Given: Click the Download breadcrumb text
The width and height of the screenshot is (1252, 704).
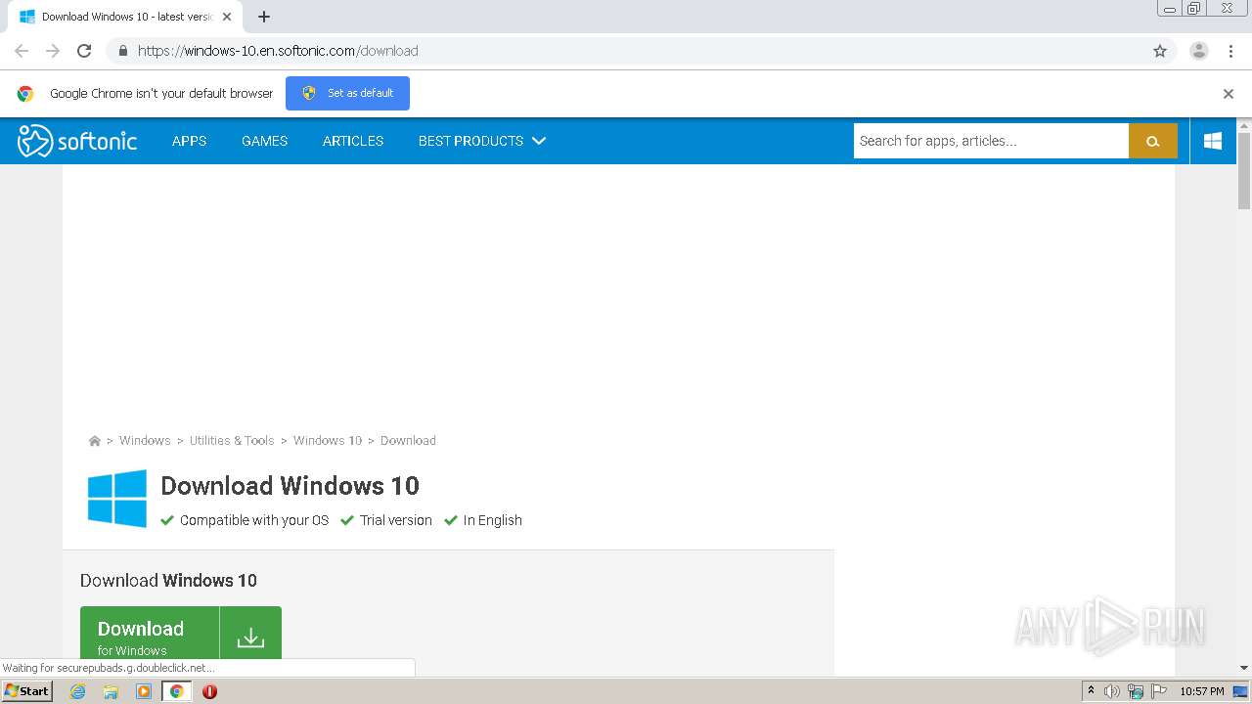Looking at the screenshot, I should tap(408, 441).
